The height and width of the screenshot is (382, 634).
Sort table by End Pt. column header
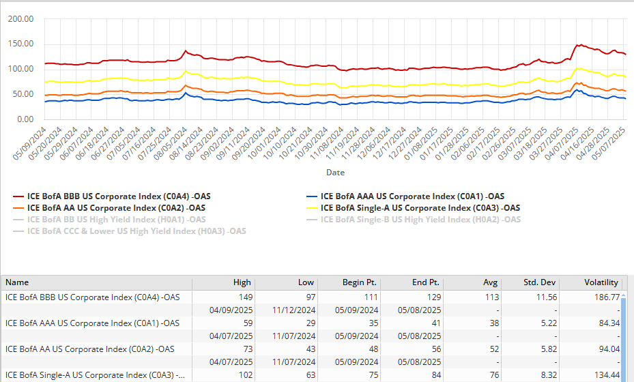pyautogui.click(x=412, y=282)
